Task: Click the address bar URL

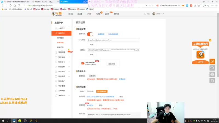Action: coord(40,5)
